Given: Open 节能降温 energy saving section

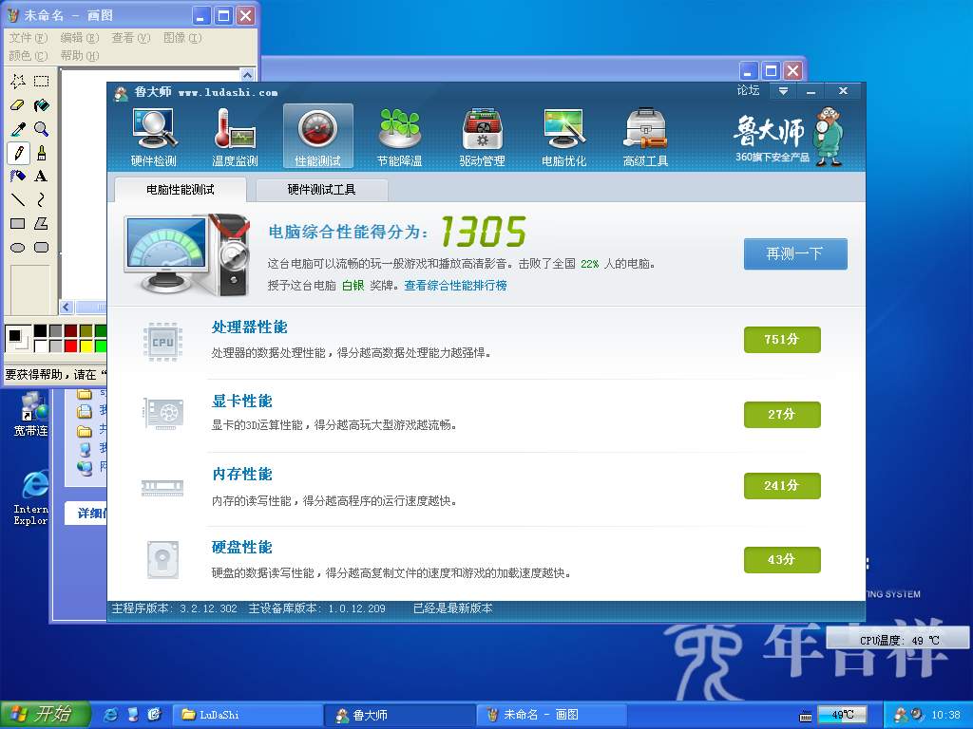Looking at the screenshot, I should (x=400, y=137).
